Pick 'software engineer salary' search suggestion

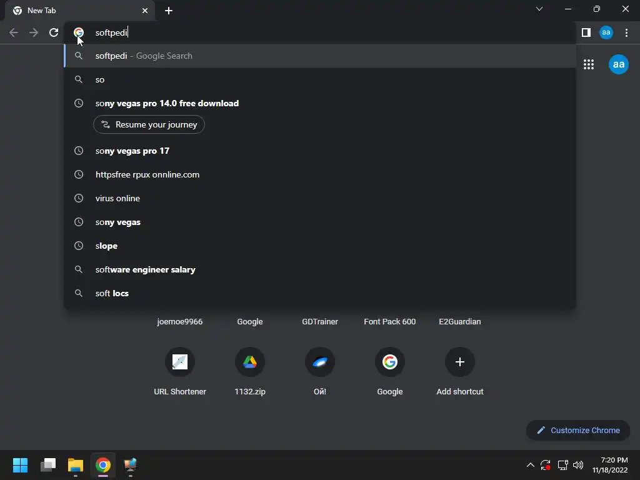tap(320, 269)
